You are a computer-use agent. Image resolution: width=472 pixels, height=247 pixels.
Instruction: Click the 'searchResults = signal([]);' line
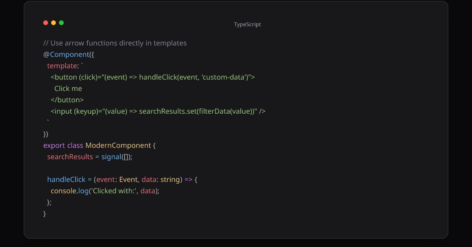click(90, 157)
